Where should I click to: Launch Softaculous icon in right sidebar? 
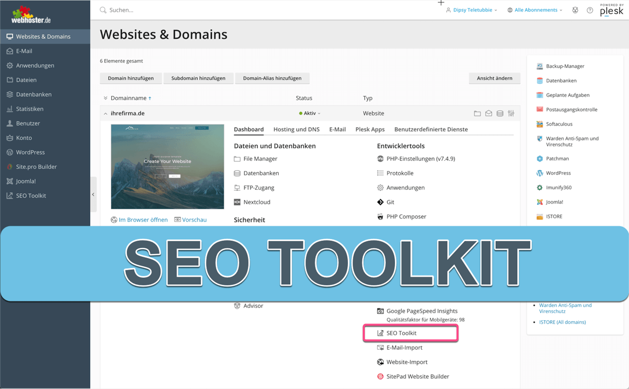click(539, 124)
